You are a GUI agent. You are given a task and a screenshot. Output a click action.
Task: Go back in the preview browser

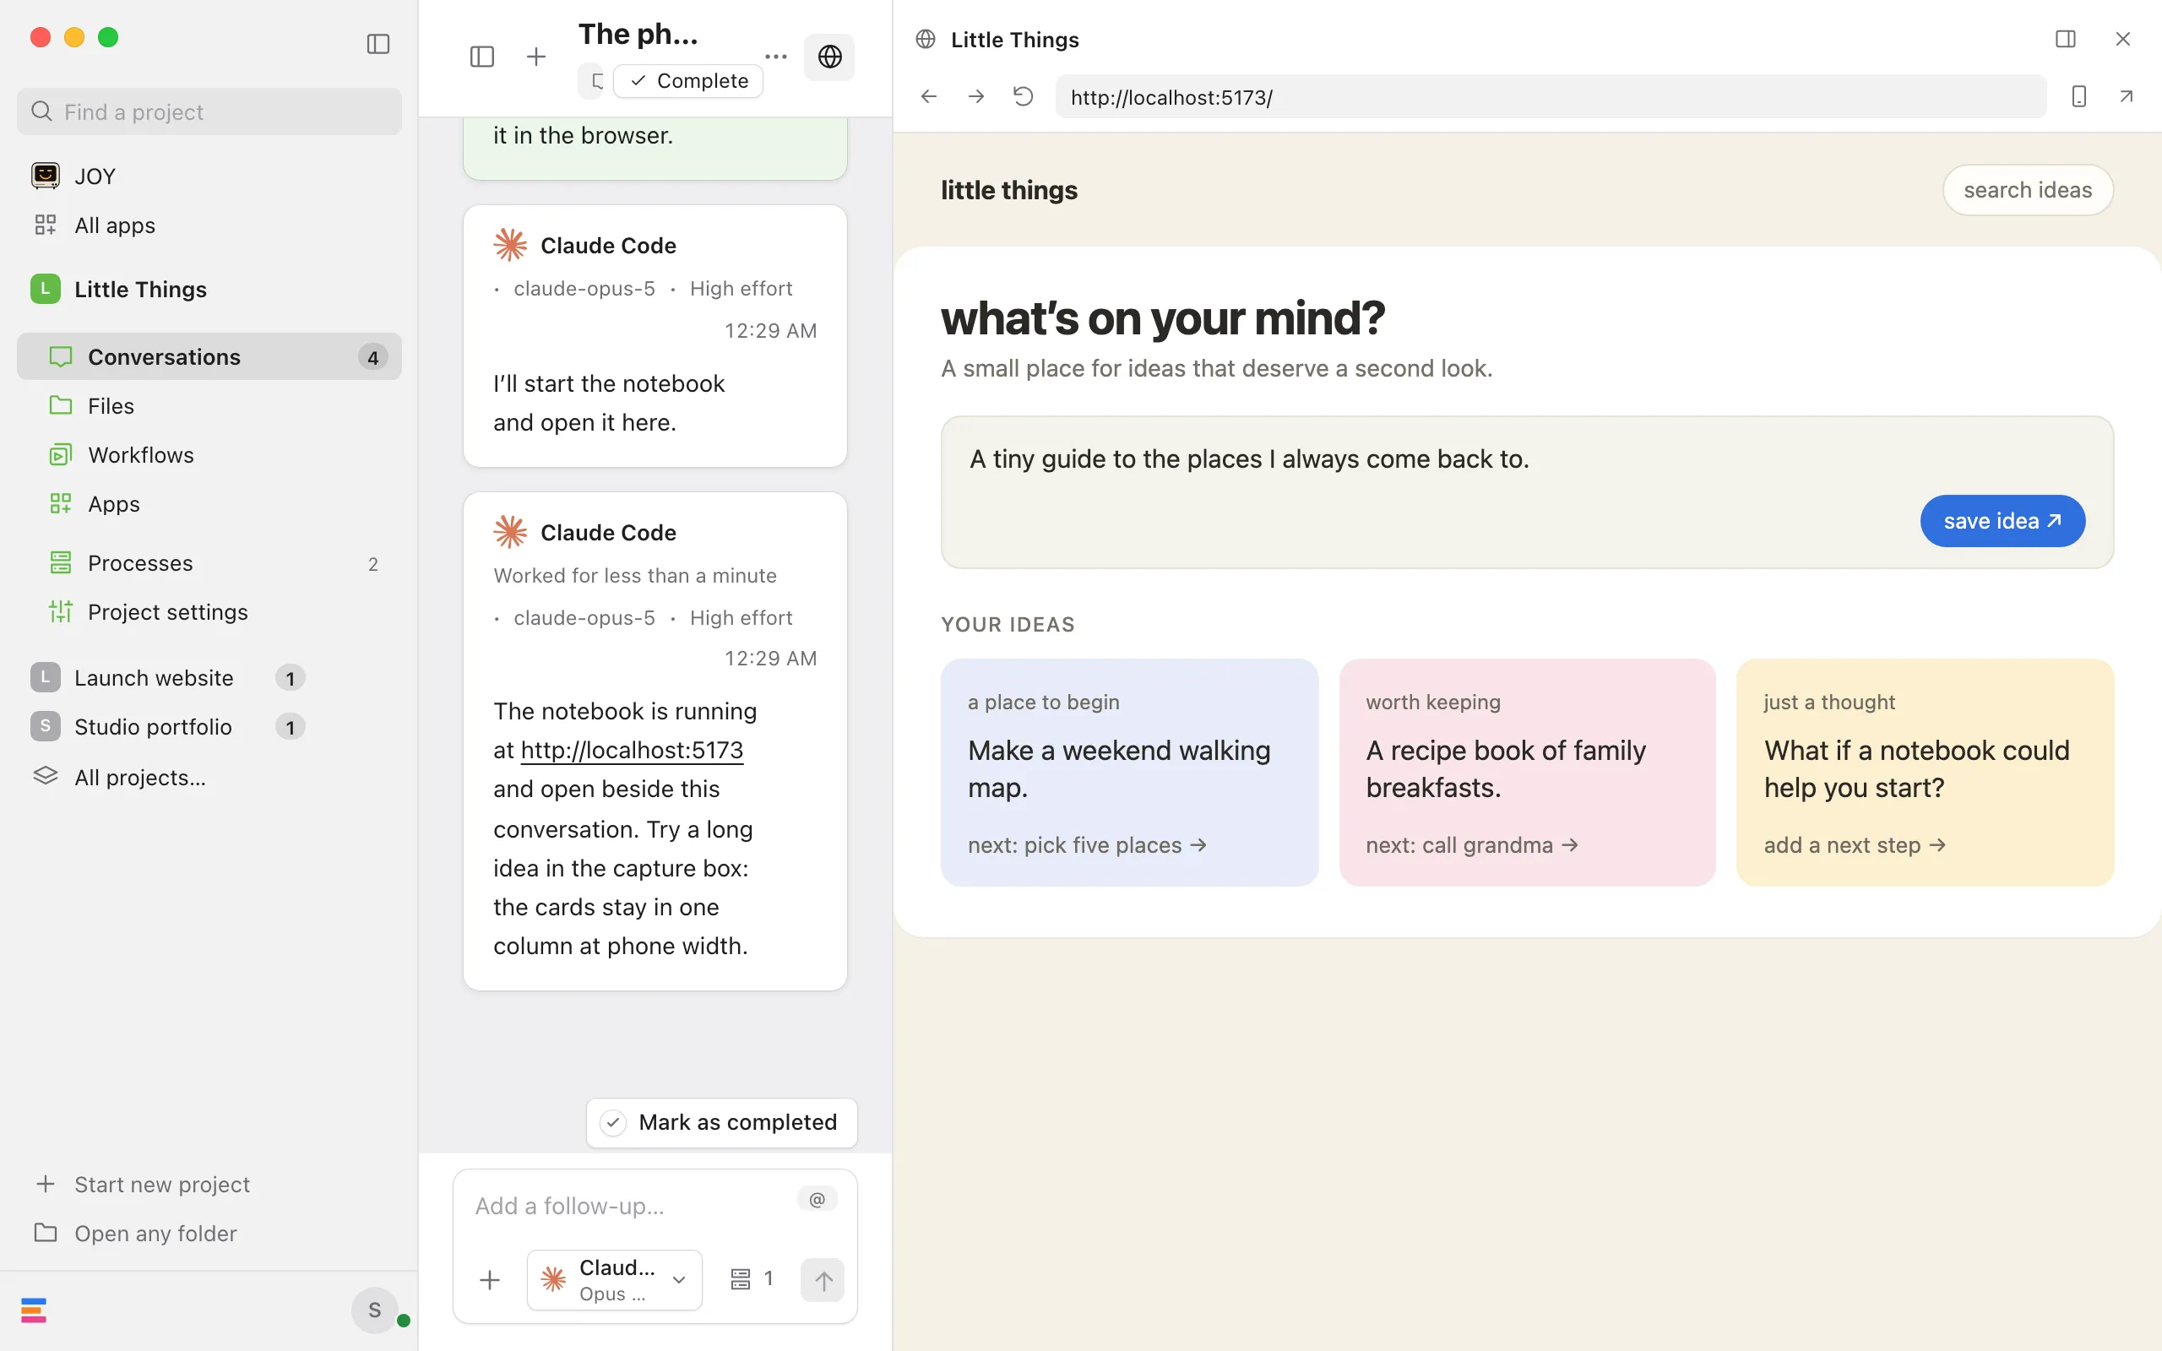tap(929, 96)
